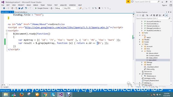Click the New Project toolbar icon
The height and width of the screenshot is (97, 173).
pos(12,8)
